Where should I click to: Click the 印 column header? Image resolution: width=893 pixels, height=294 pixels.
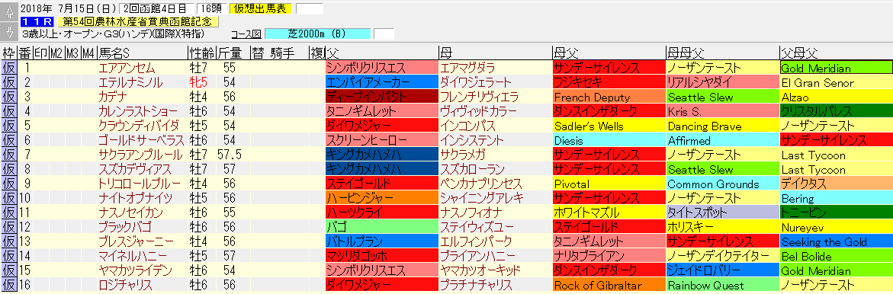40,53
